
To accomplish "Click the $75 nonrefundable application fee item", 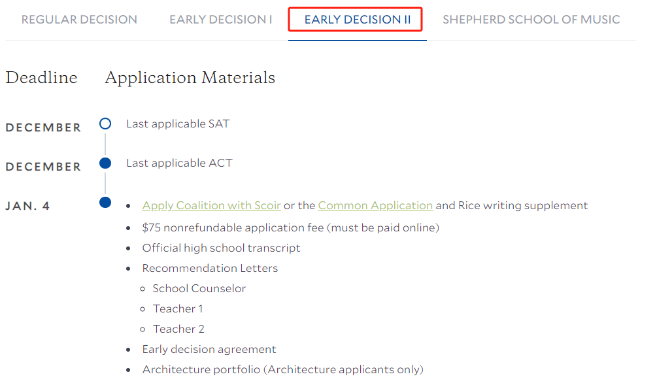I will (x=291, y=227).
